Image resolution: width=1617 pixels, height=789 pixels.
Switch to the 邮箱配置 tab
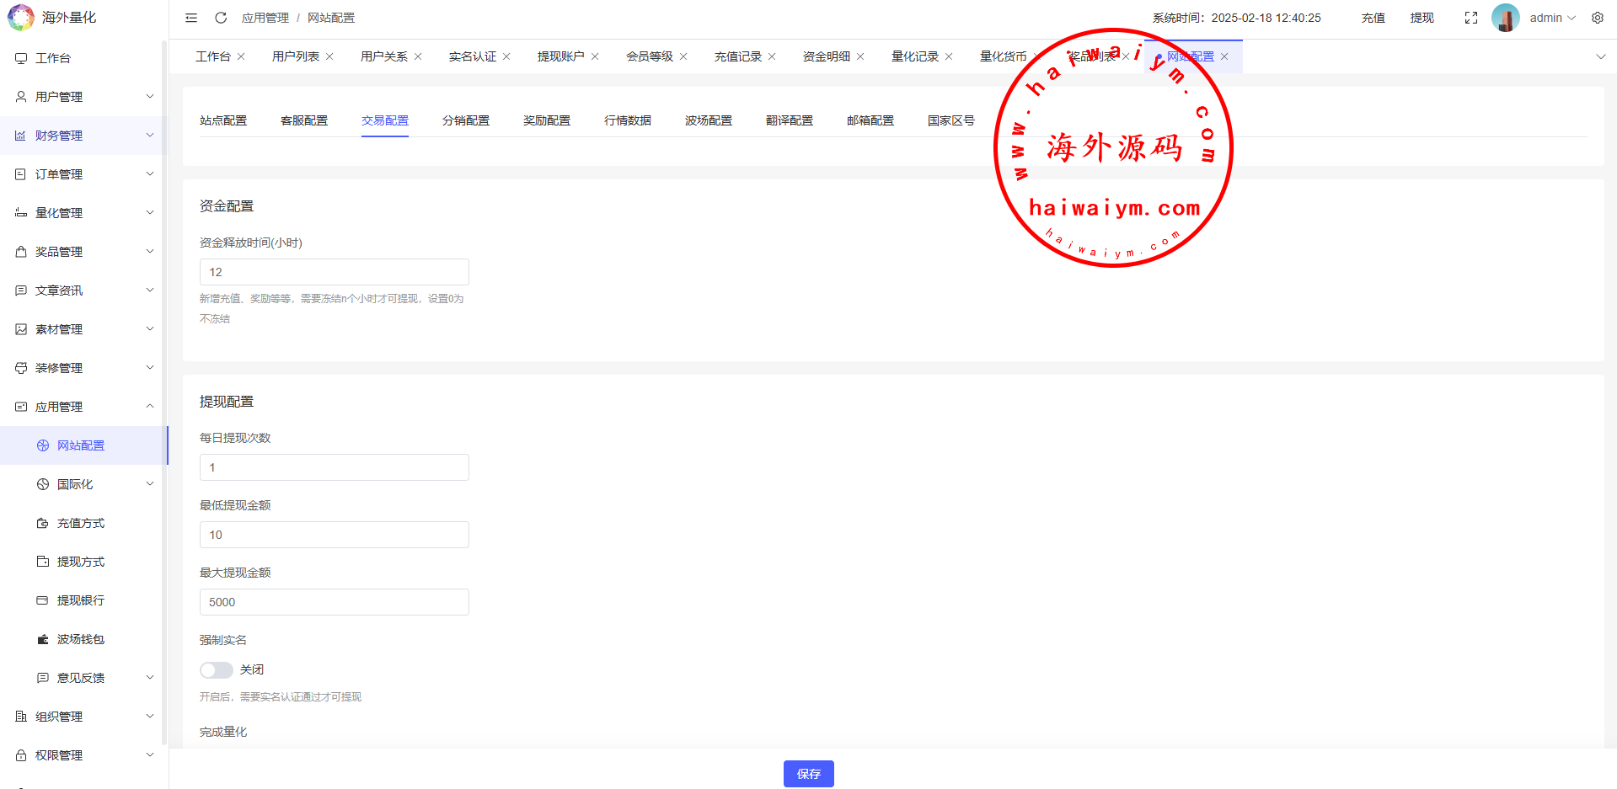coord(870,120)
